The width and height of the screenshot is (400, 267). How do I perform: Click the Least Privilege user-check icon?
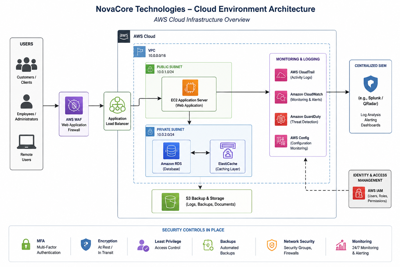[143, 246]
